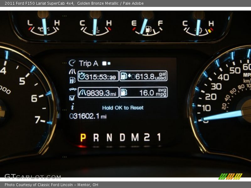251x188 pixels.
Task: Select the first page indicator square beside Trip A
Action: pyautogui.click(x=104, y=63)
